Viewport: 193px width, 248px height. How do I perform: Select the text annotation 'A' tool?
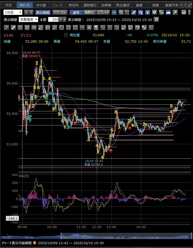click(89, 28)
